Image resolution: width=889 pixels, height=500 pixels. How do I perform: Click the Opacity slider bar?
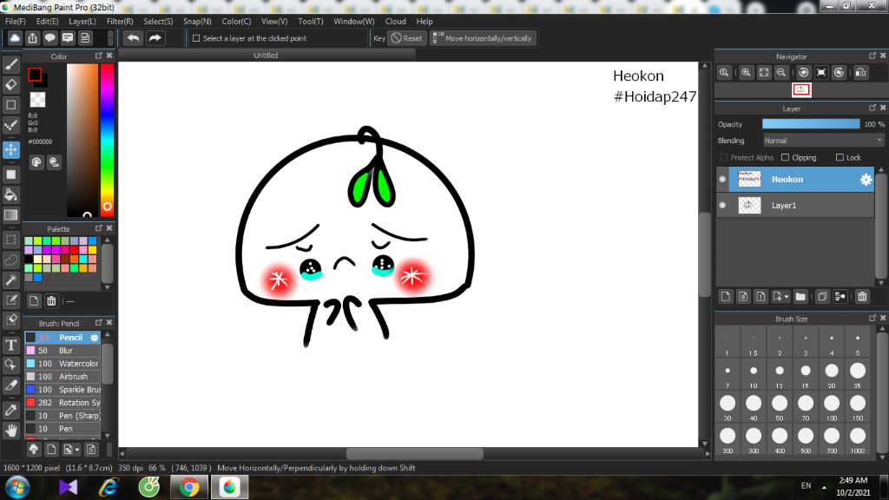tap(811, 124)
